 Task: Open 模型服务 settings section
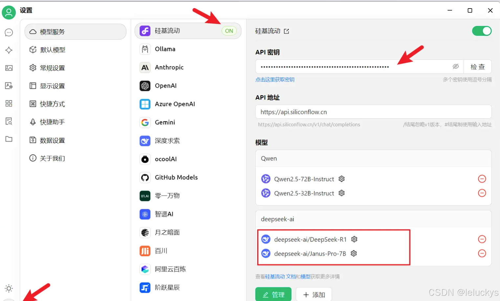coord(76,32)
